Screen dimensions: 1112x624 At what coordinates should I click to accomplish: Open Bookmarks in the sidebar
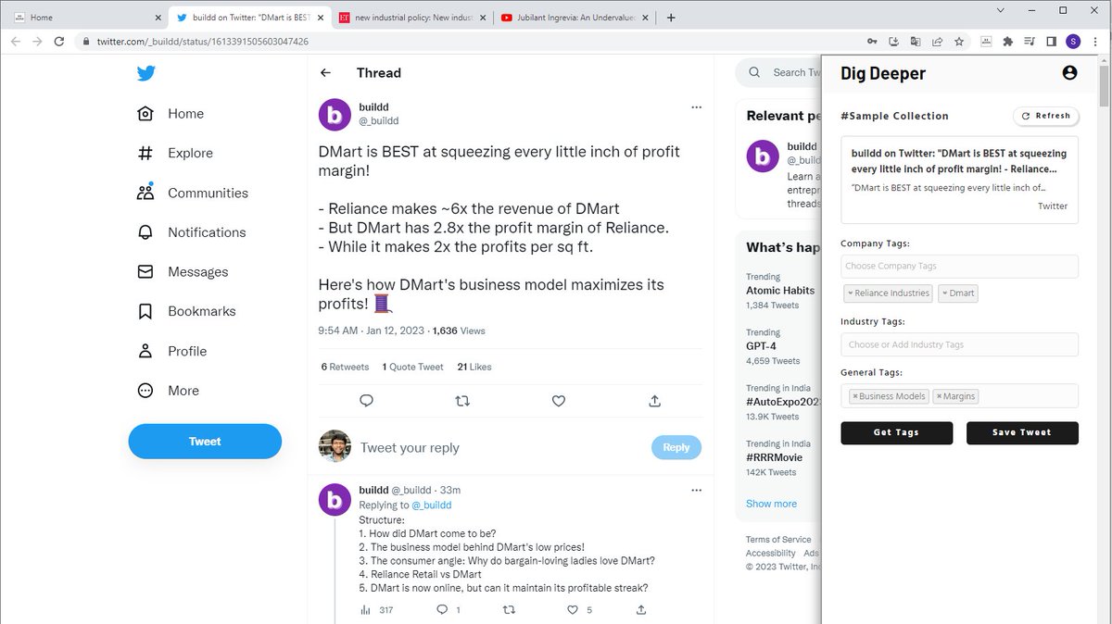pyautogui.click(x=185, y=311)
